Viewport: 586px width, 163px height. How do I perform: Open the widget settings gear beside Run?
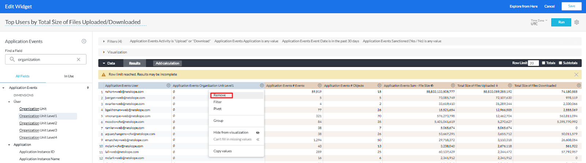click(576, 22)
